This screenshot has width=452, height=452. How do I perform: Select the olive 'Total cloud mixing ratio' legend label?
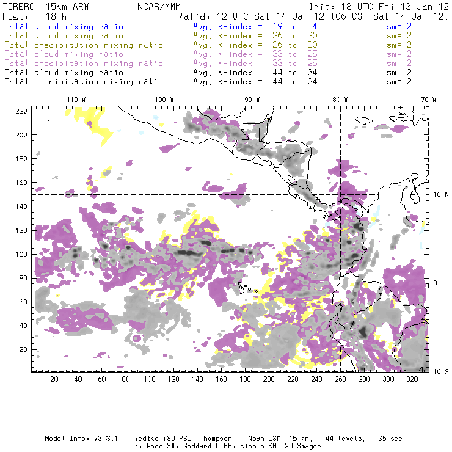64,36
